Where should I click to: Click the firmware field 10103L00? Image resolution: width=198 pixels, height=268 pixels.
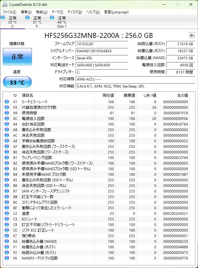pos(102,44)
